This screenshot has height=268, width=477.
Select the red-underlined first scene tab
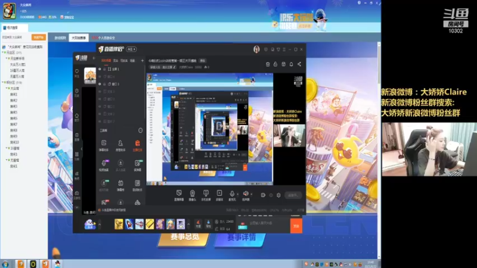106,61
